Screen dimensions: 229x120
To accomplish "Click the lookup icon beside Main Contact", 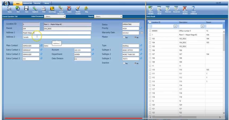I will [41, 45].
